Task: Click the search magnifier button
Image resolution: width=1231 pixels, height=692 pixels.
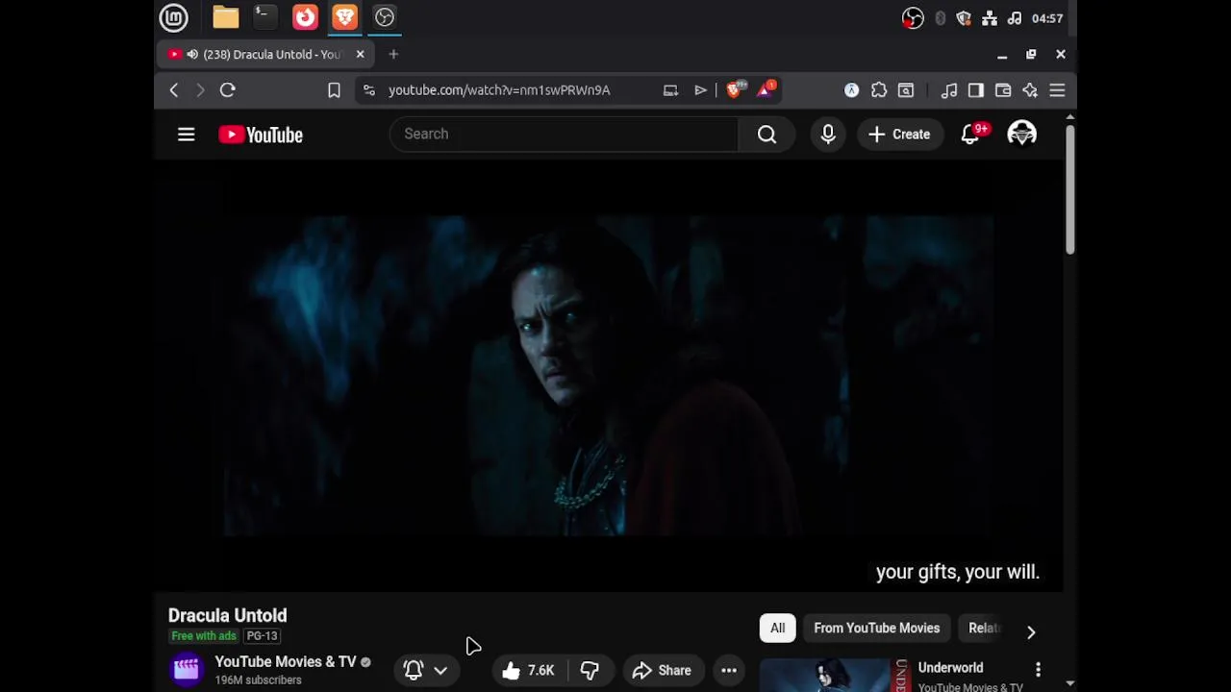Action: coord(766,135)
